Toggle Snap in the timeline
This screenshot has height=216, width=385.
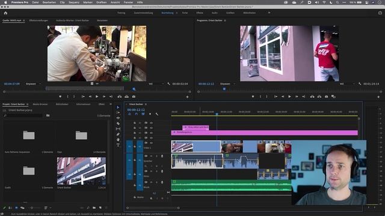pyautogui.click(x=137, y=114)
